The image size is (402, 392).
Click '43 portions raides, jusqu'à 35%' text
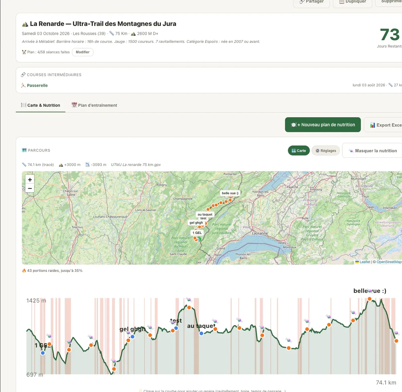(55, 270)
